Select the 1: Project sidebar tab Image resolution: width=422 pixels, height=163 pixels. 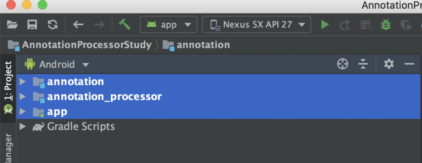[8, 88]
